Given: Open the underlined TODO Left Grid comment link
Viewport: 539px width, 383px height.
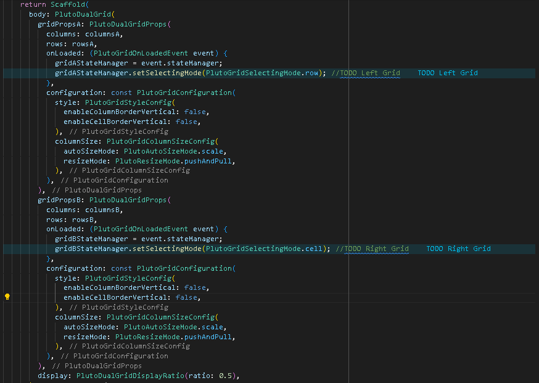Looking at the screenshot, I should [369, 72].
